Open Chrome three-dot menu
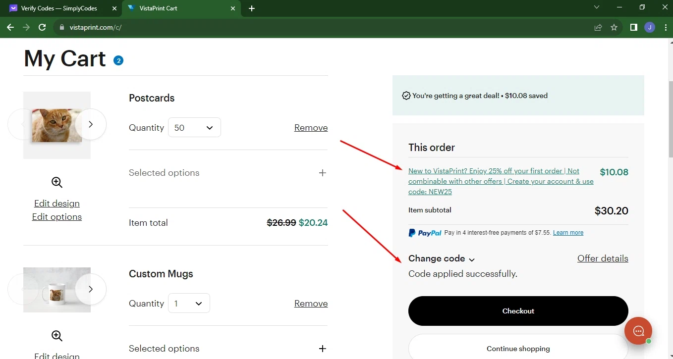 coord(665,27)
